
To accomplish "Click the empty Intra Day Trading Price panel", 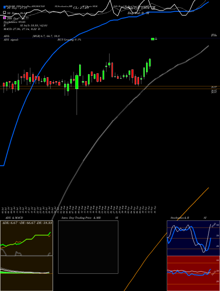I will click(88, 247).
